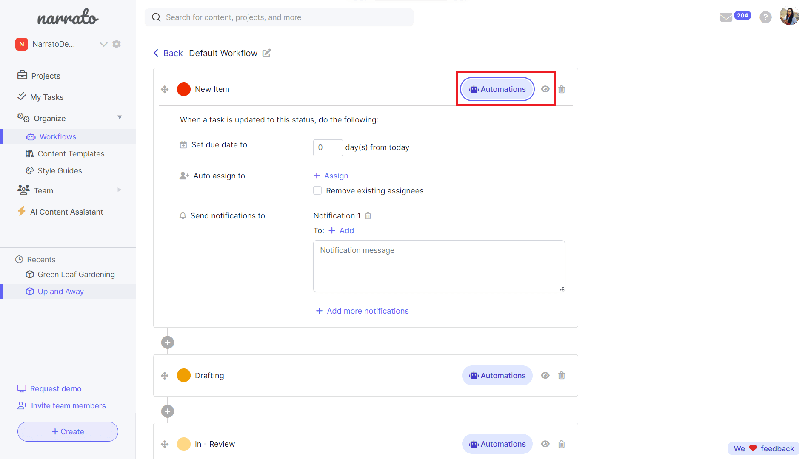Expand the Team section arrow

(x=120, y=190)
